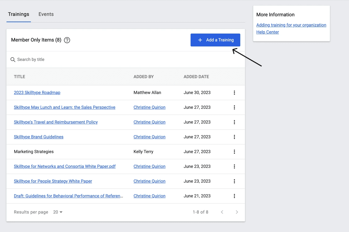Open Adding training for your organization link
Viewport: 349px width, 232px height.
291,25
